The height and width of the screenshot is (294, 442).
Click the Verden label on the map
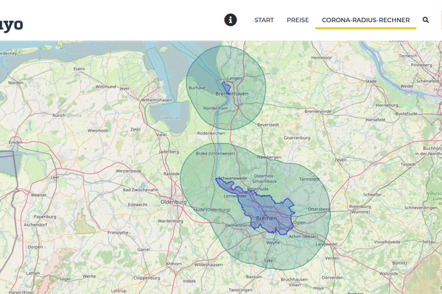pos(332,258)
